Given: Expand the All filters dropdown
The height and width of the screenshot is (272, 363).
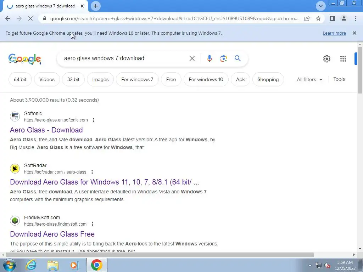Looking at the screenshot, I should [x=309, y=79].
